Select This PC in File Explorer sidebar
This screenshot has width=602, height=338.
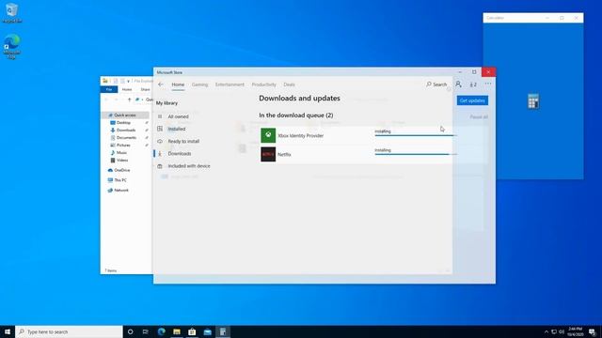tap(120, 180)
